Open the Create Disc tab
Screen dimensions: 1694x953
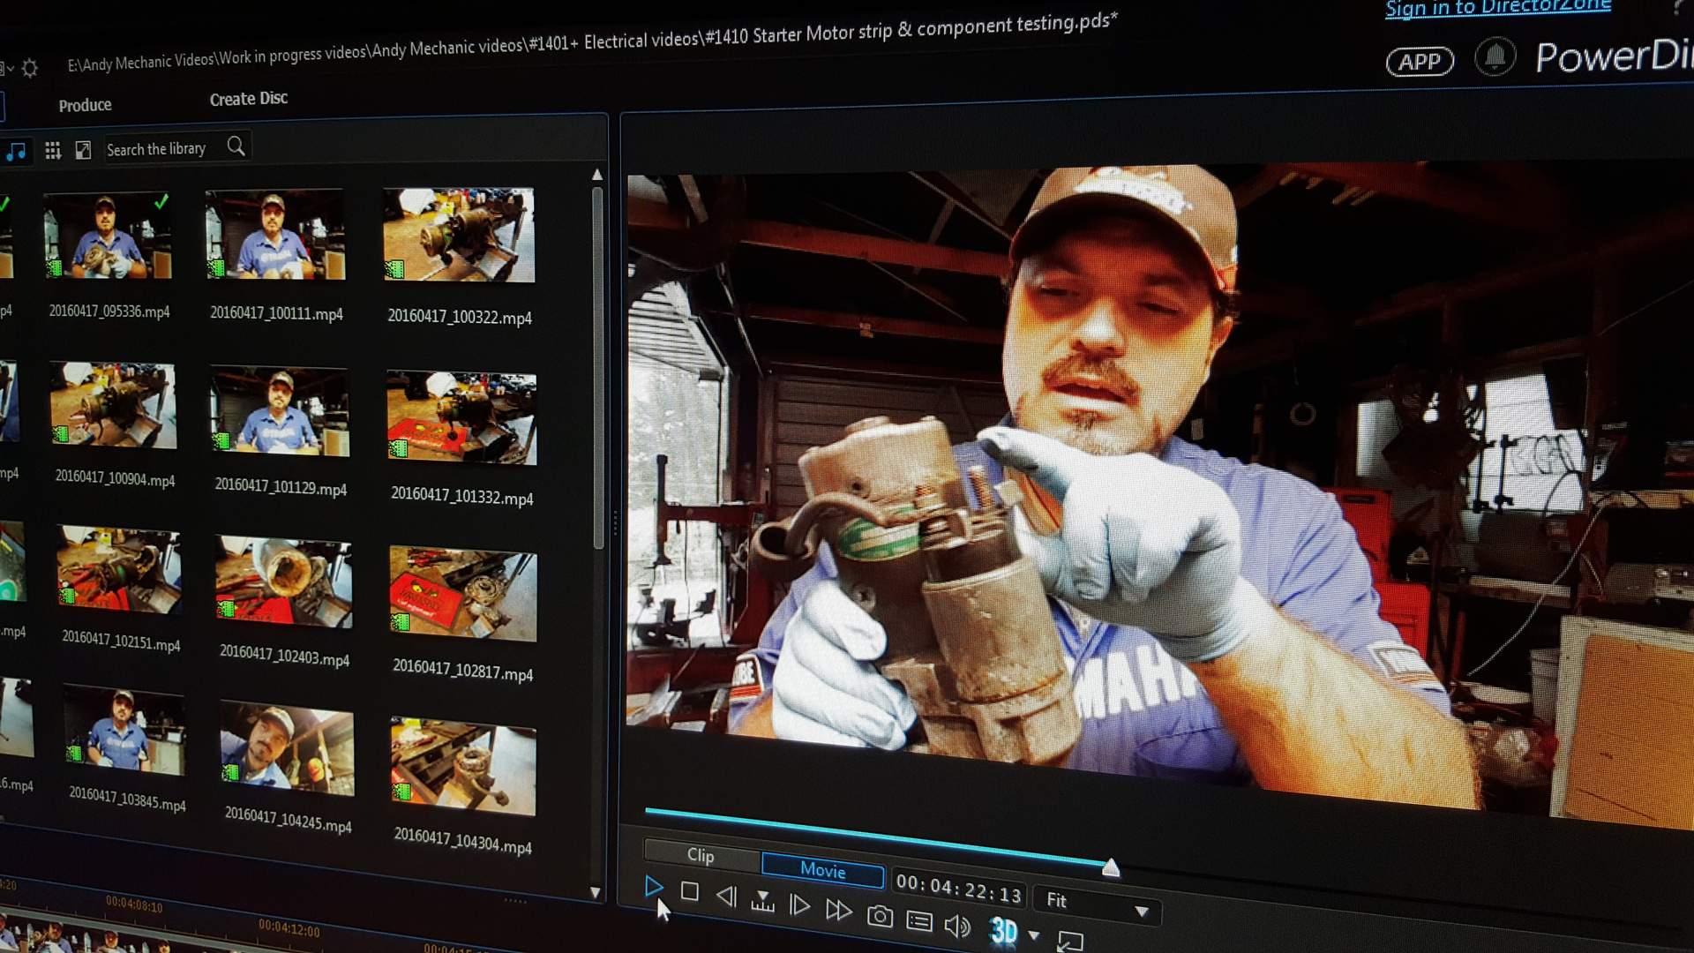pyautogui.click(x=249, y=99)
